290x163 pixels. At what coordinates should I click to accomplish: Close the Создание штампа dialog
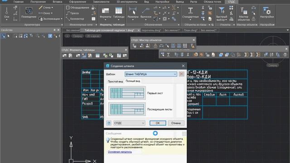[183, 66]
